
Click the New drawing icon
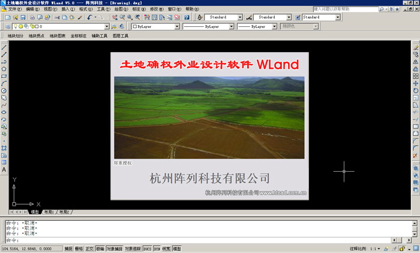pyautogui.click(x=8, y=17)
